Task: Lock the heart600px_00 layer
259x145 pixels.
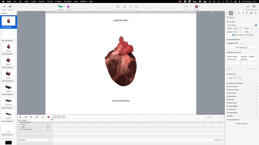Action: (50, 129)
